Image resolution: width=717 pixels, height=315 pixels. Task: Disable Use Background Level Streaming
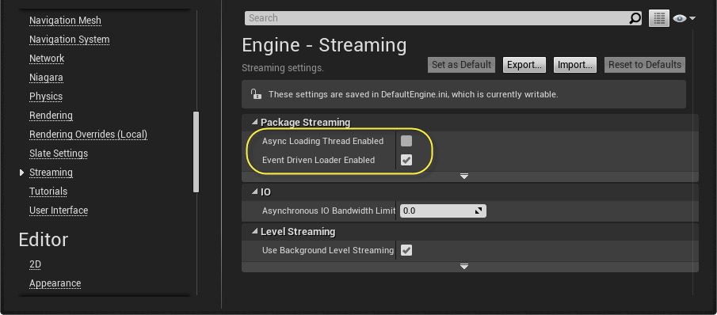406,250
